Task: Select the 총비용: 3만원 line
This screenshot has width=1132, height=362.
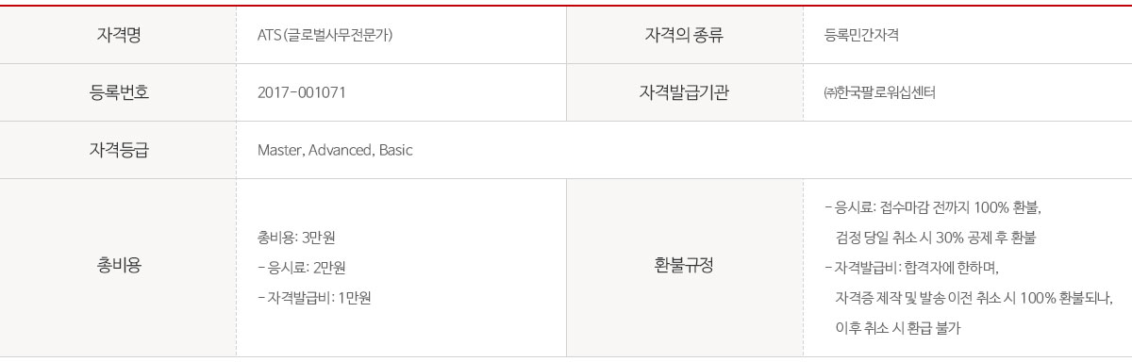Action: [x=295, y=236]
